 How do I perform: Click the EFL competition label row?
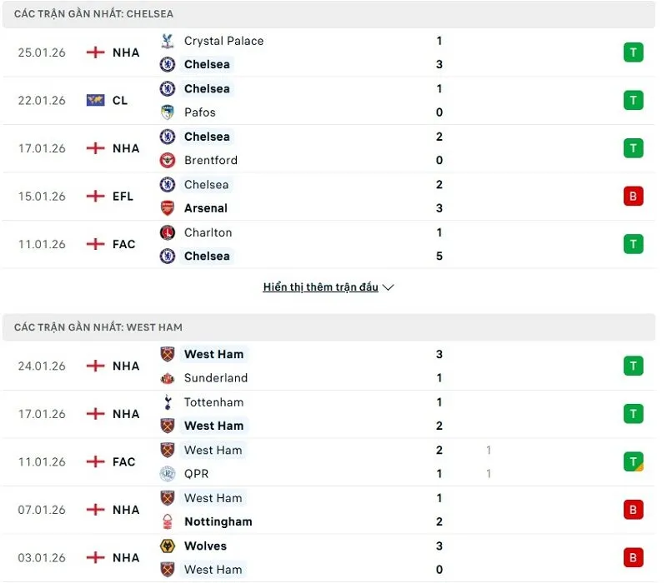pyautogui.click(x=123, y=196)
